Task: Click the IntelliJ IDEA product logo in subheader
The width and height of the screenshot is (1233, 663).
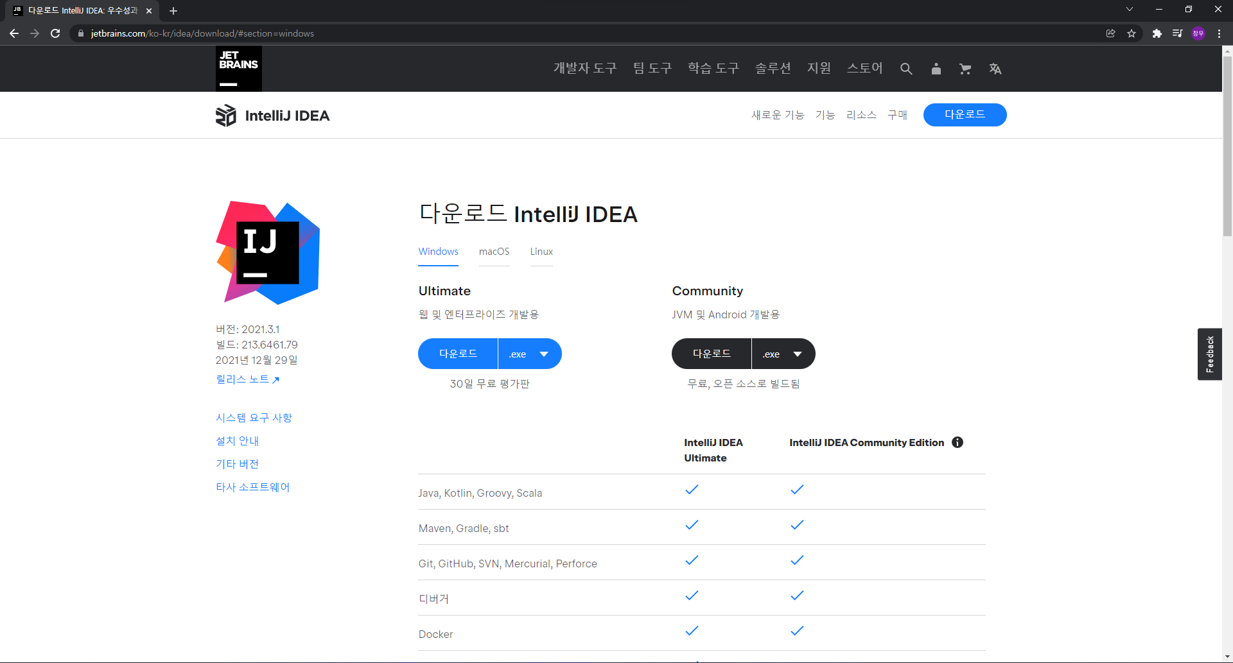Action: (x=272, y=116)
